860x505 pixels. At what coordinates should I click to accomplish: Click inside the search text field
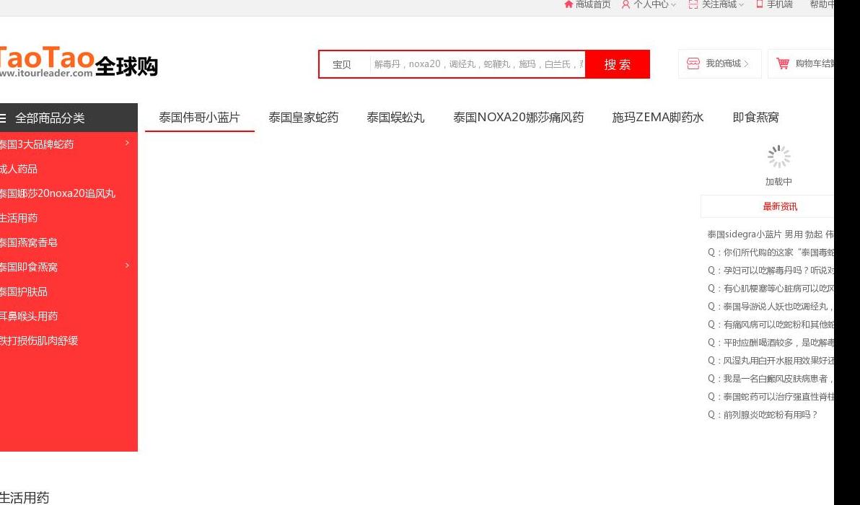pos(478,64)
